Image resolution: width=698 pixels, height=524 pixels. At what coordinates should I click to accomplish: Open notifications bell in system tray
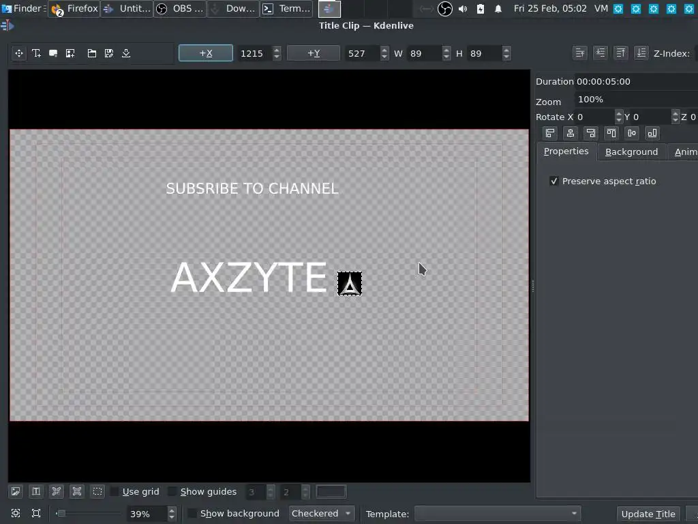[498, 8]
